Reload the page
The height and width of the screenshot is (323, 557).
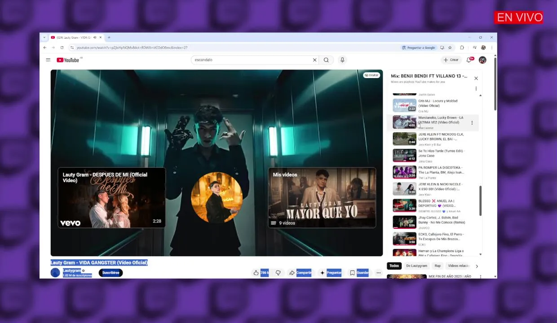62,48
